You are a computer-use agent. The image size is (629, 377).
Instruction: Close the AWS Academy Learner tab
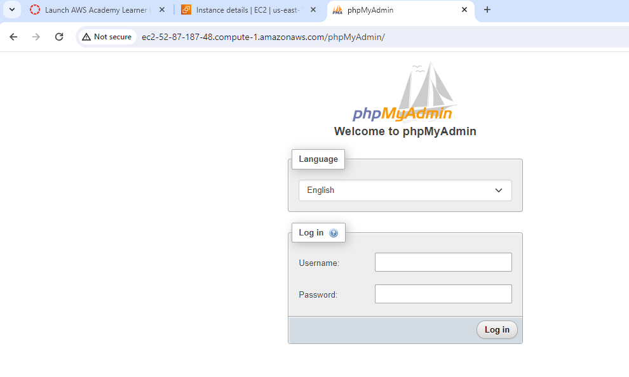(161, 10)
